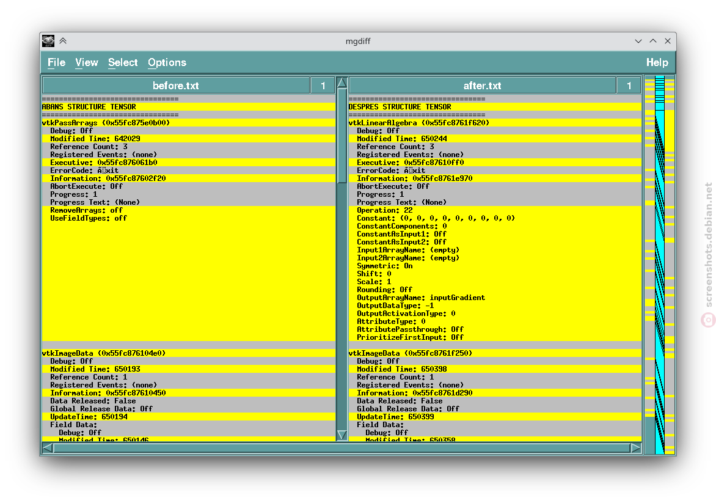Select the 'RemoveArrays: off' line
The image size is (716, 503).
(189, 210)
